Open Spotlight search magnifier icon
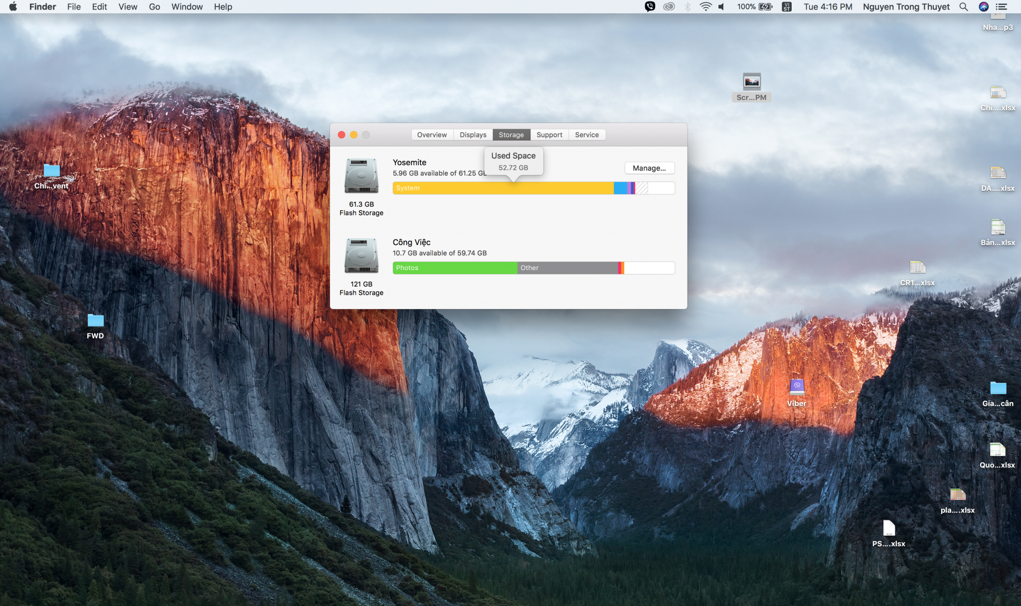Image resolution: width=1021 pixels, height=606 pixels. [x=964, y=7]
